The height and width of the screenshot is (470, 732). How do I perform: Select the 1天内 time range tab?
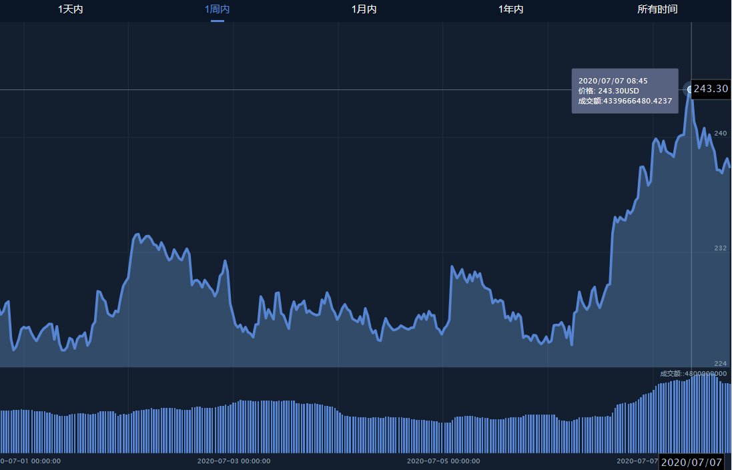[70, 9]
